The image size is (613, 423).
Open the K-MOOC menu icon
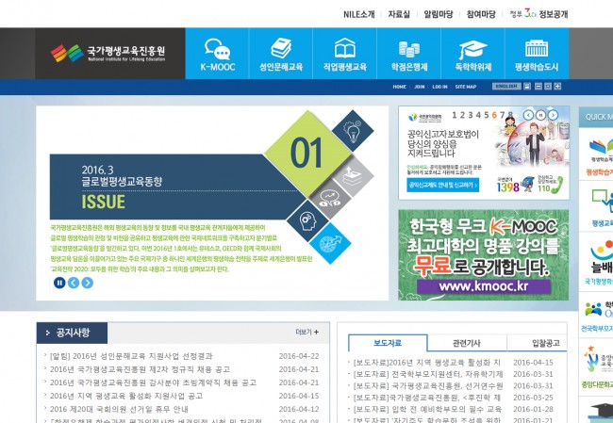[x=217, y=54]
